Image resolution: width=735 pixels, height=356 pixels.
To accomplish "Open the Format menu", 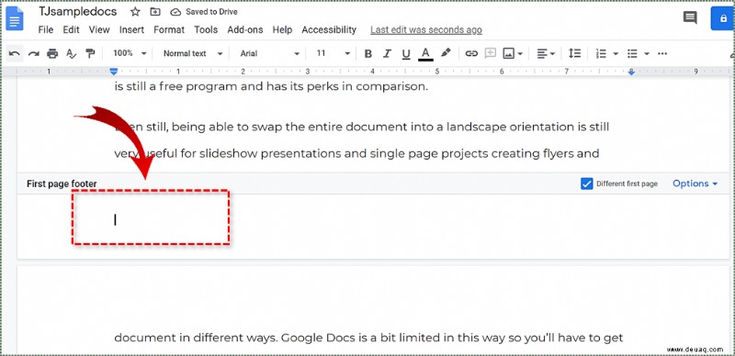I will coord(169,30).
